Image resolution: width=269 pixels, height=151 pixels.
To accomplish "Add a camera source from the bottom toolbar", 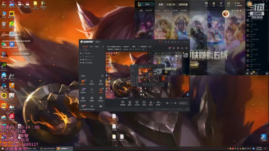I will point(130,103).
